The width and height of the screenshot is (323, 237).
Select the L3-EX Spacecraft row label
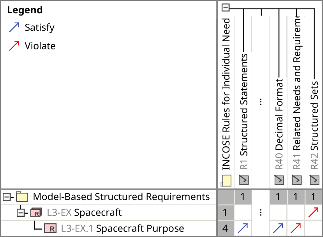pyautogui.click(x=98, y=213)
